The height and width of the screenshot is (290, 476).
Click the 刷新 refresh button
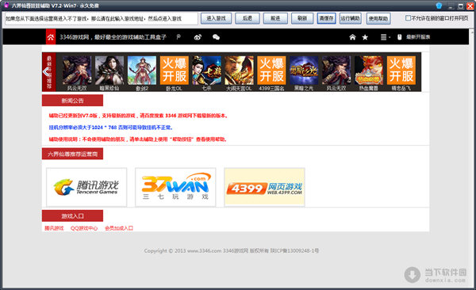click(x=302, y=18)
